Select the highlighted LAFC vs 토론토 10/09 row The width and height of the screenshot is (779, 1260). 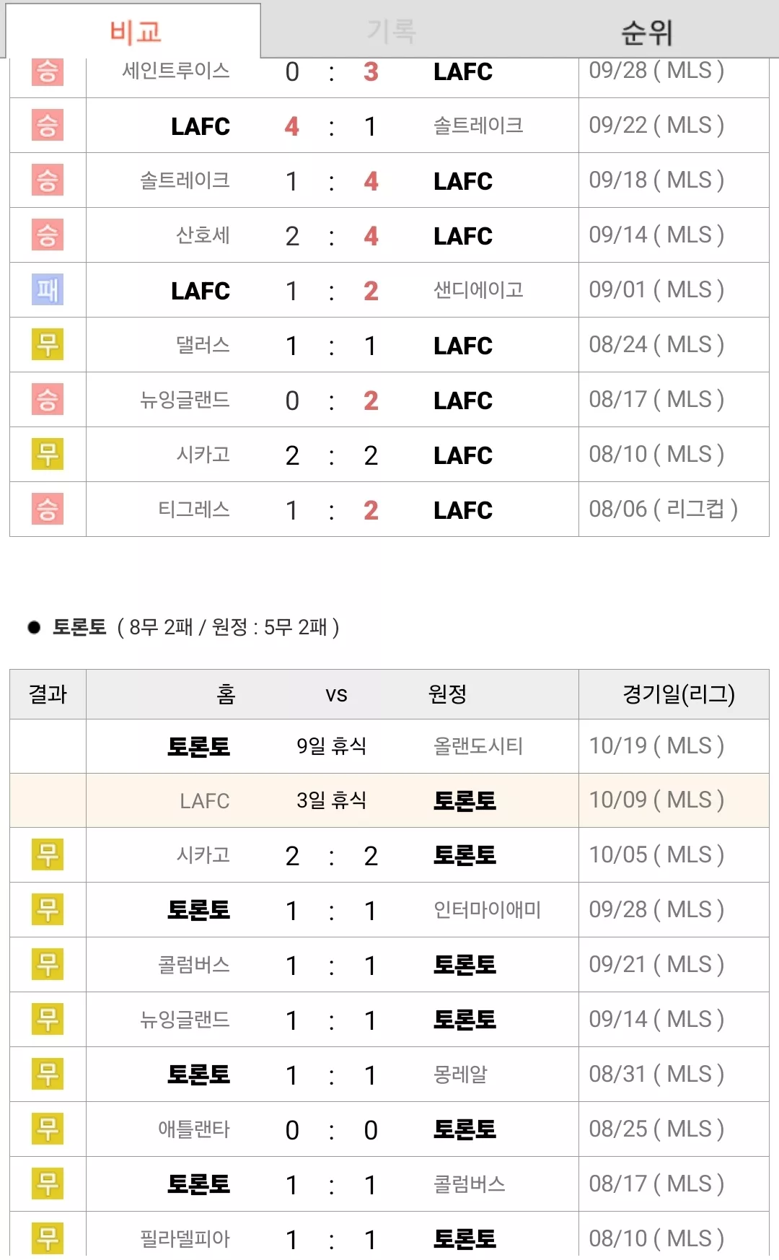coord(389,800)
